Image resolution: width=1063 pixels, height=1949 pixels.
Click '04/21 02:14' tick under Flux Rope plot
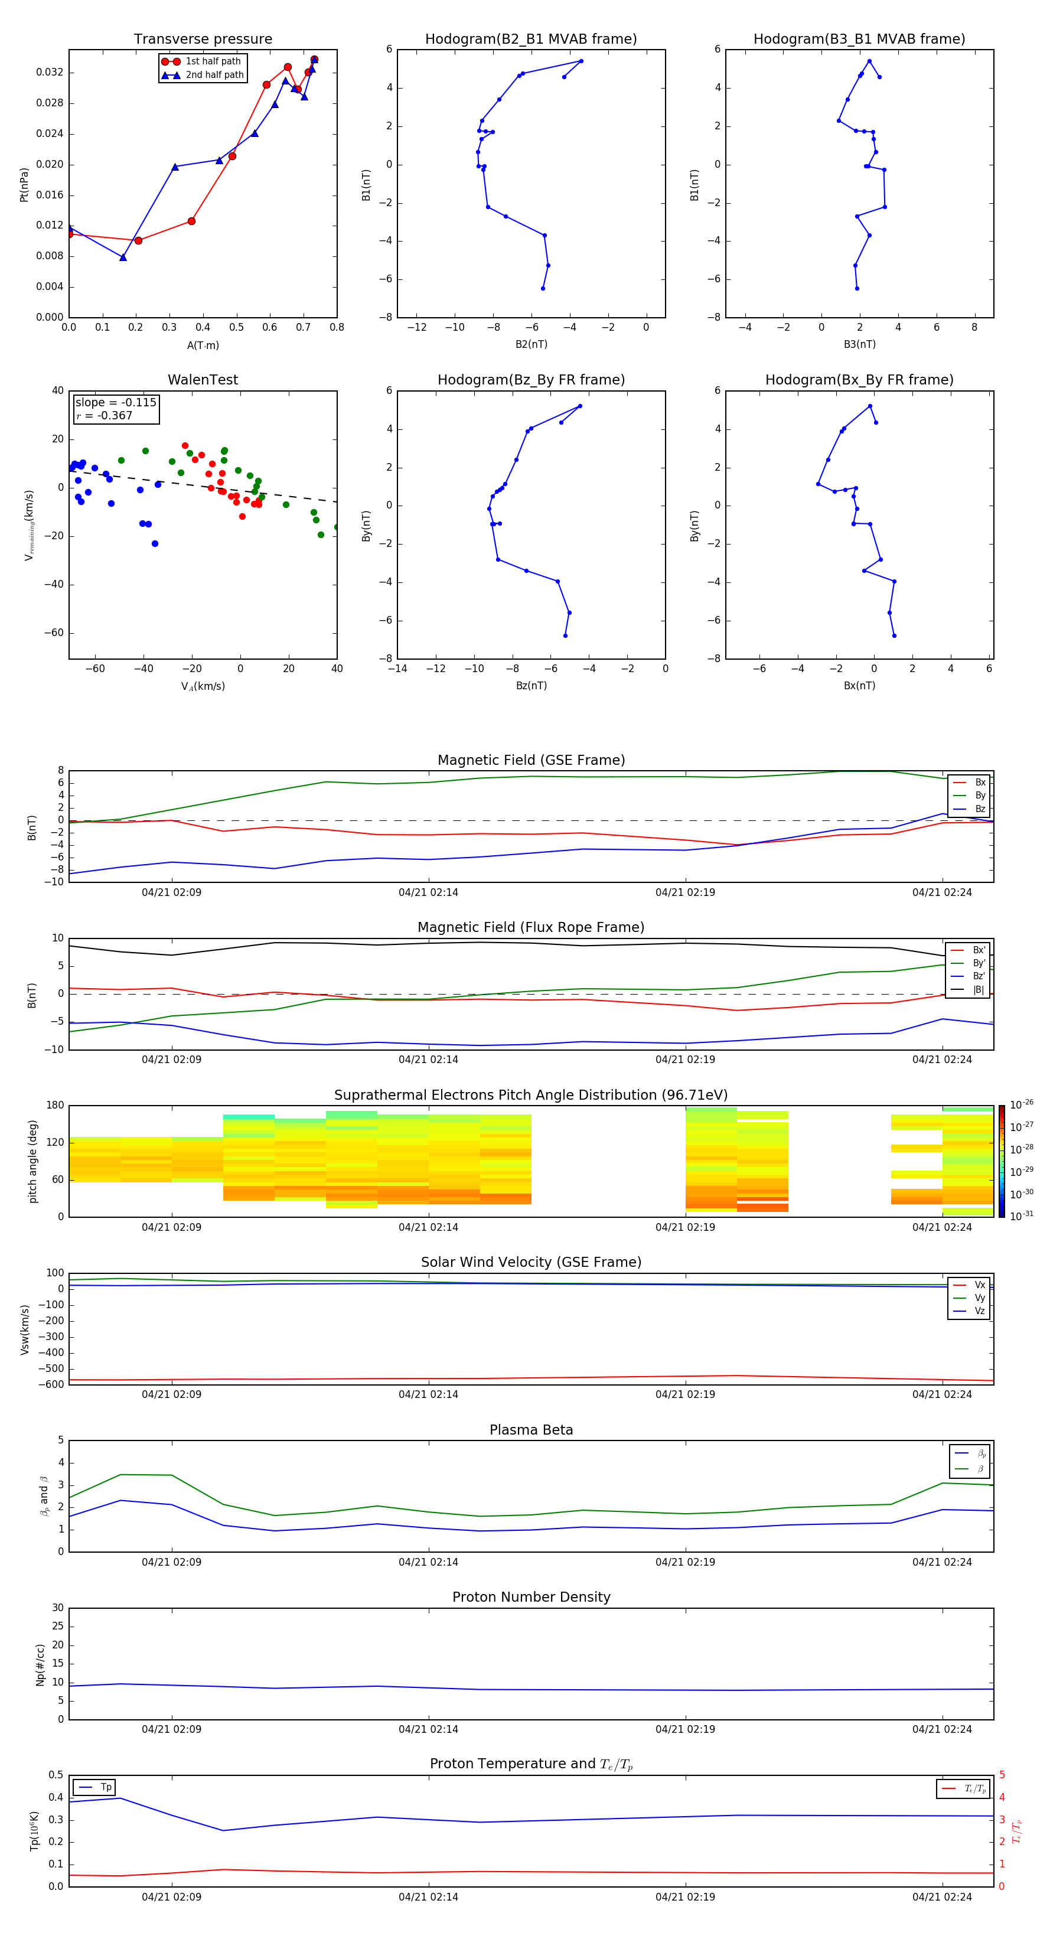point(428,1060)
